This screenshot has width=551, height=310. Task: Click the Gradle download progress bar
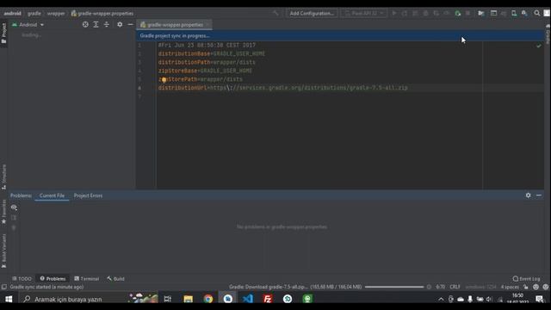click(394, 287)
